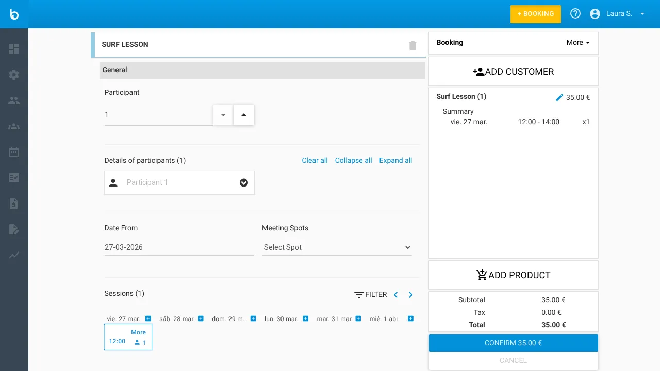Viewport: 660px width, 371px height.
Task: Expand Participant 1 details
Action: [x=244, y=183]
